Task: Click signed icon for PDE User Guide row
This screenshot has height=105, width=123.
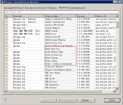Action: (7, 73)
